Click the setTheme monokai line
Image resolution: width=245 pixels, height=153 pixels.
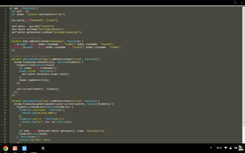tap(38, 29)
